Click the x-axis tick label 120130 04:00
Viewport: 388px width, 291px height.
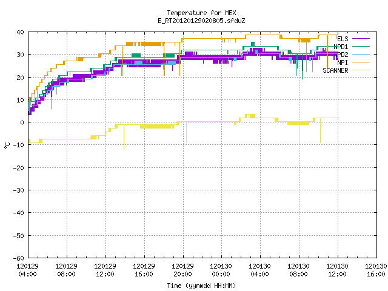260,270
